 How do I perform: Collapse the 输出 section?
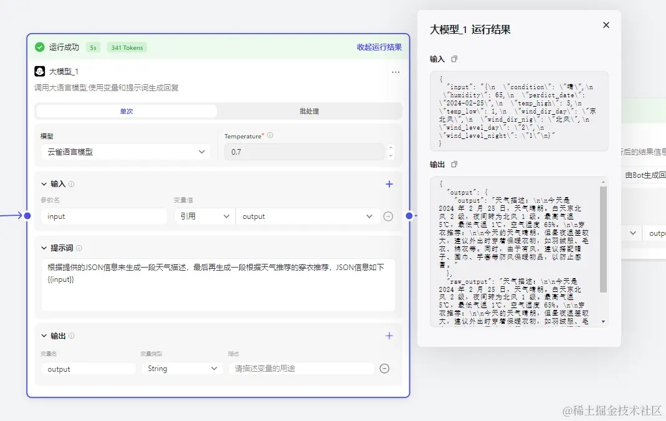pyautogui.click(x=44, y=336)
